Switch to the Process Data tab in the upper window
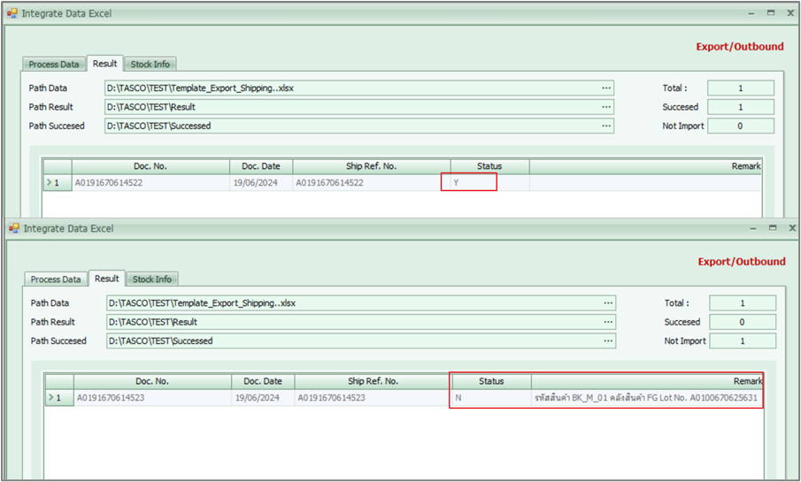The width and height of the screenshot is (801, 482). click(54, 65)
